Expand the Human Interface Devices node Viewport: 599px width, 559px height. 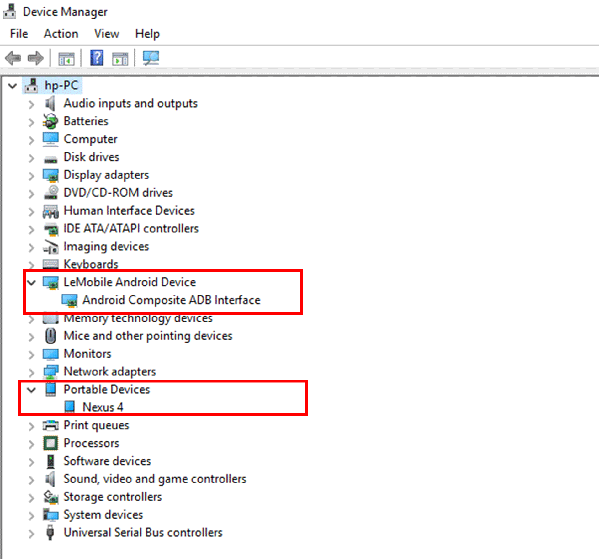tap(31, 211)
